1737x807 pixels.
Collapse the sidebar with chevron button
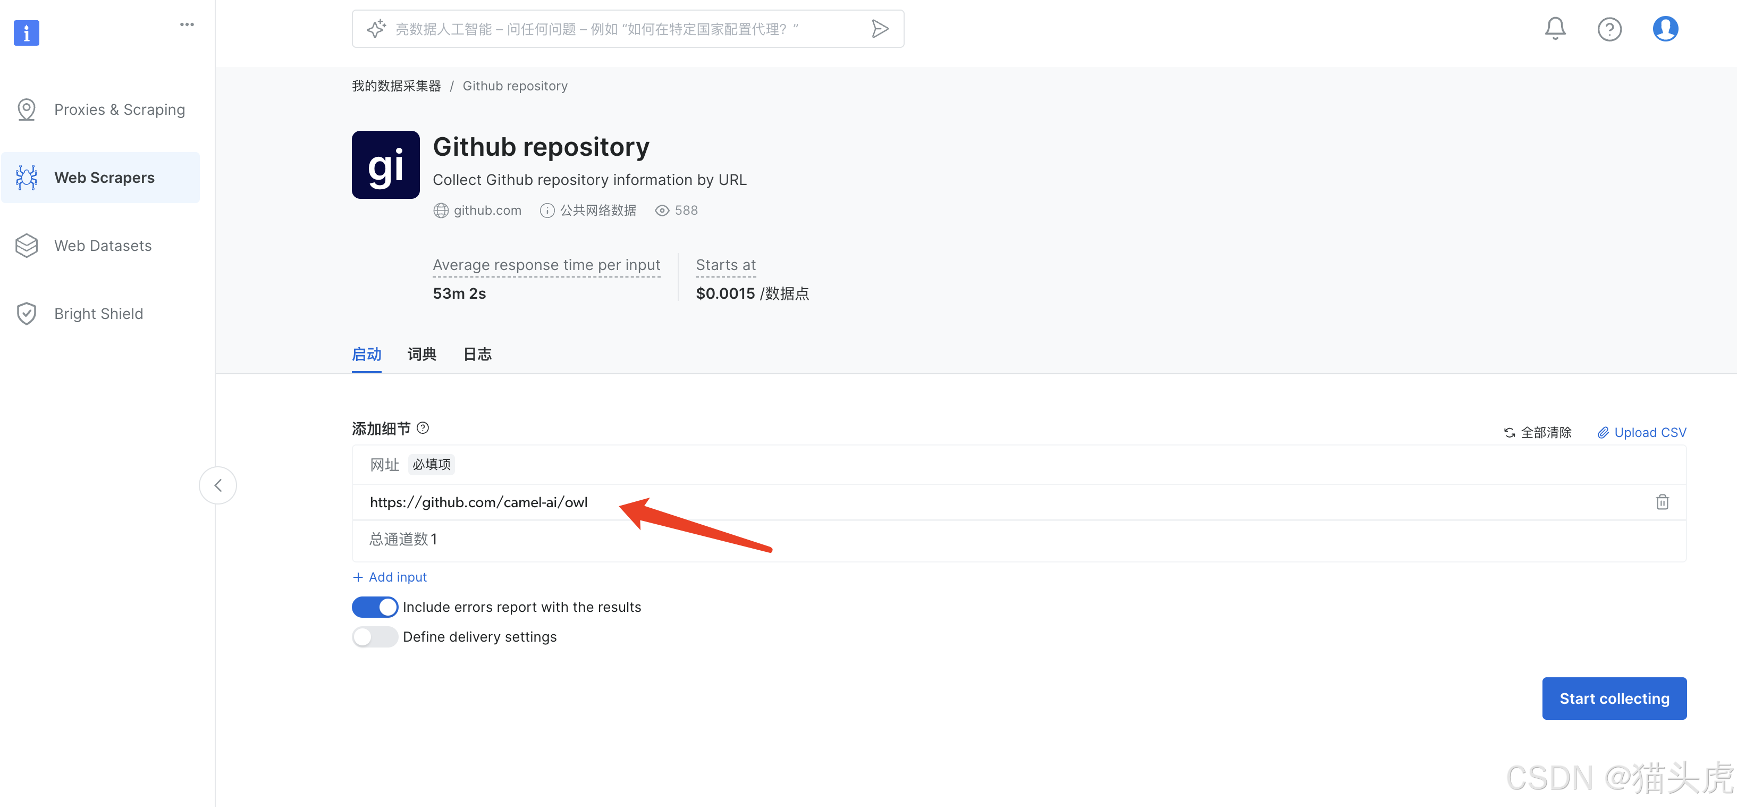coord(218,485)
